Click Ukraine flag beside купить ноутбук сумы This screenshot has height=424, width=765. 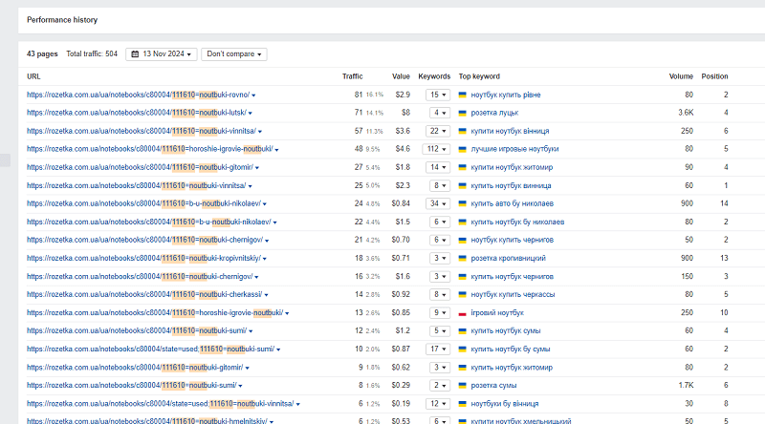click(463, 331)
